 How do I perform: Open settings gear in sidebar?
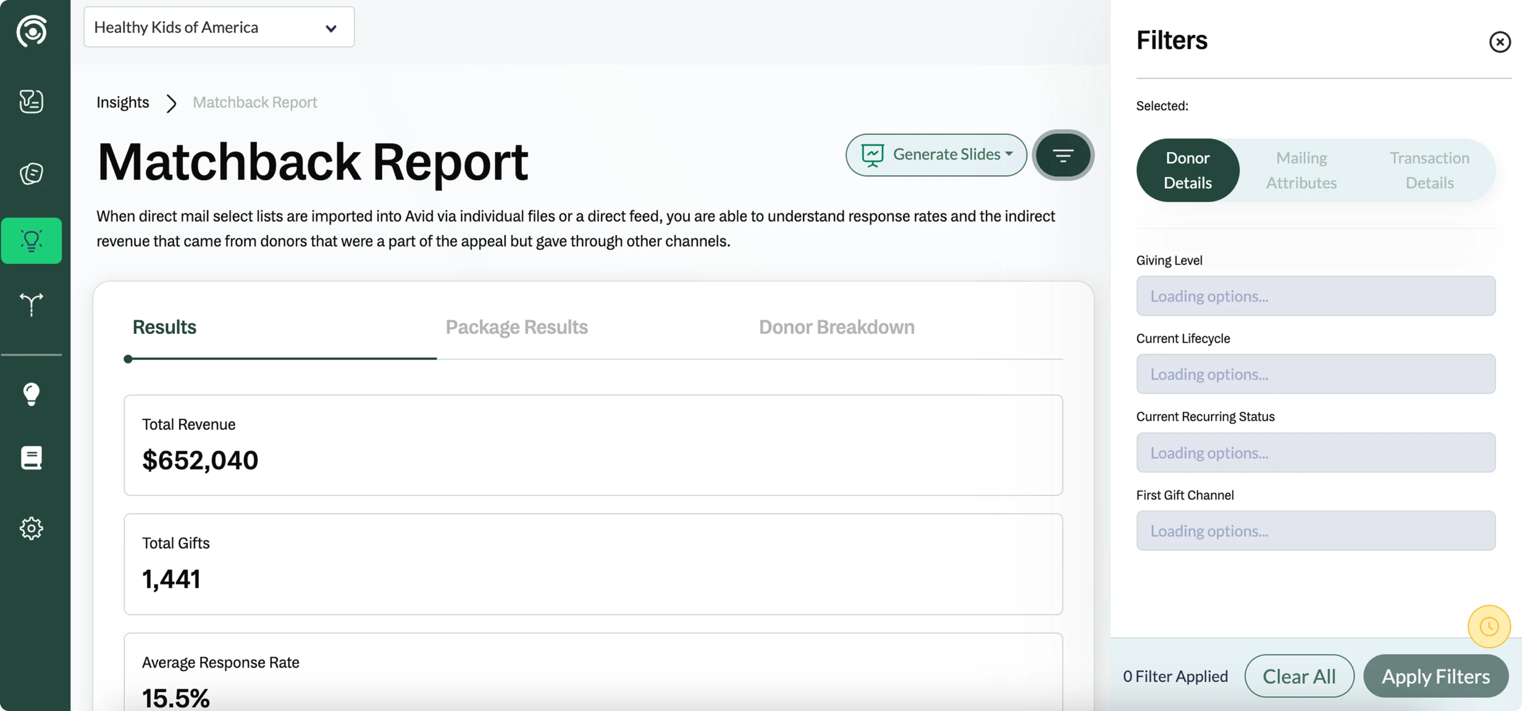pos(31,528)
